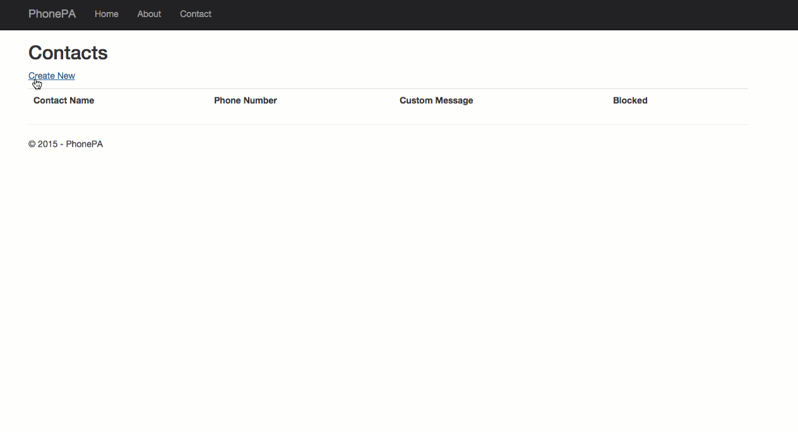The width and height of the screenshot is (798, 432).
Task: Select the Contacts page heading
Action: coord(68,53)
